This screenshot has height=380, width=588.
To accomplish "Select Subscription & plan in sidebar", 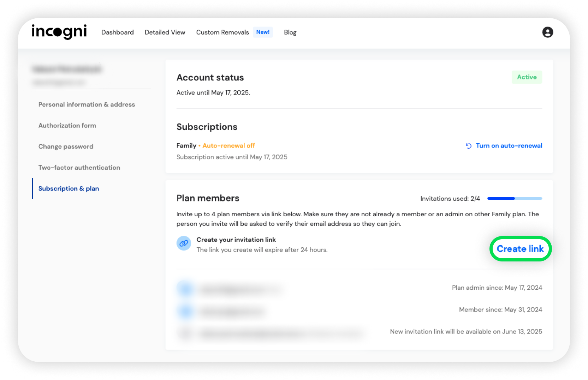I will [69, 188].
